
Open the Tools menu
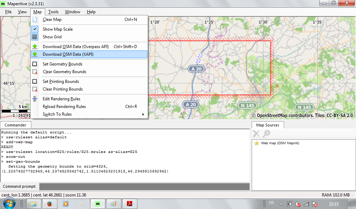point(53,12)
